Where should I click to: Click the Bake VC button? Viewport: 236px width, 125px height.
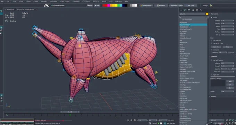pyautogui.click(x=216, y=47)
